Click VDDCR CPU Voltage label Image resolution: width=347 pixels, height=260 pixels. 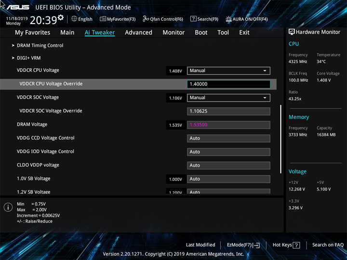click(38, 70)
